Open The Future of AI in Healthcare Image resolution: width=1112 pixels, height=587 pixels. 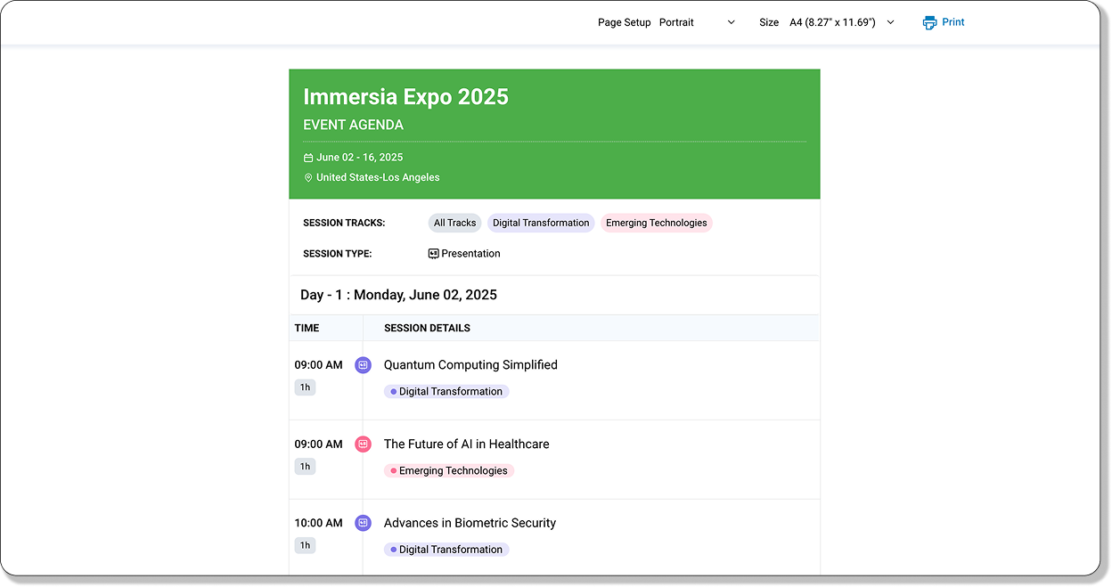point(466,444)
